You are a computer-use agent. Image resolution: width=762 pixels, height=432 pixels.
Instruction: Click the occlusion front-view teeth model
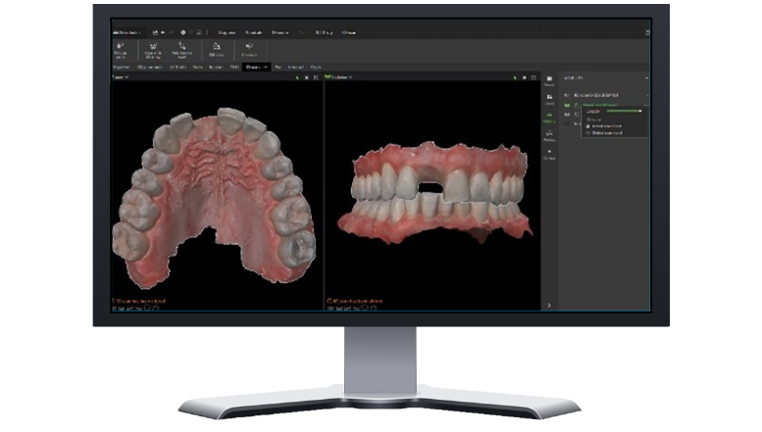pos(435,193)
